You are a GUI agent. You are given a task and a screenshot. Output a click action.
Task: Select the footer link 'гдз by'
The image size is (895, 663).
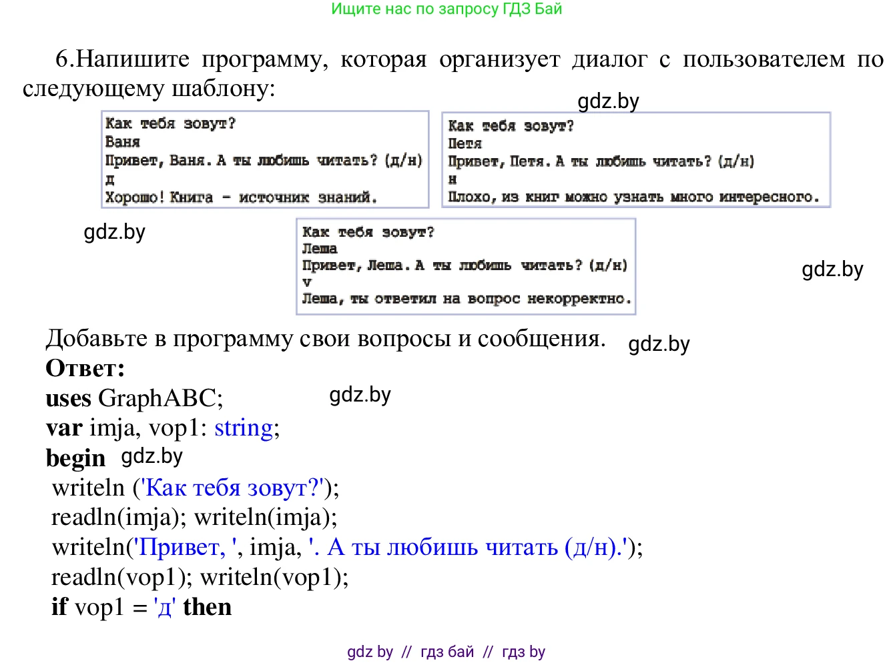pos(522,652)
